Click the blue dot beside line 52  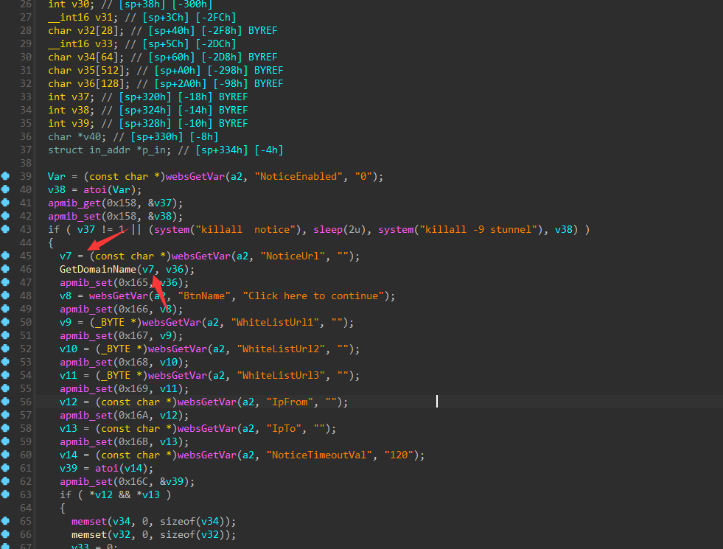tap(5, 349)
